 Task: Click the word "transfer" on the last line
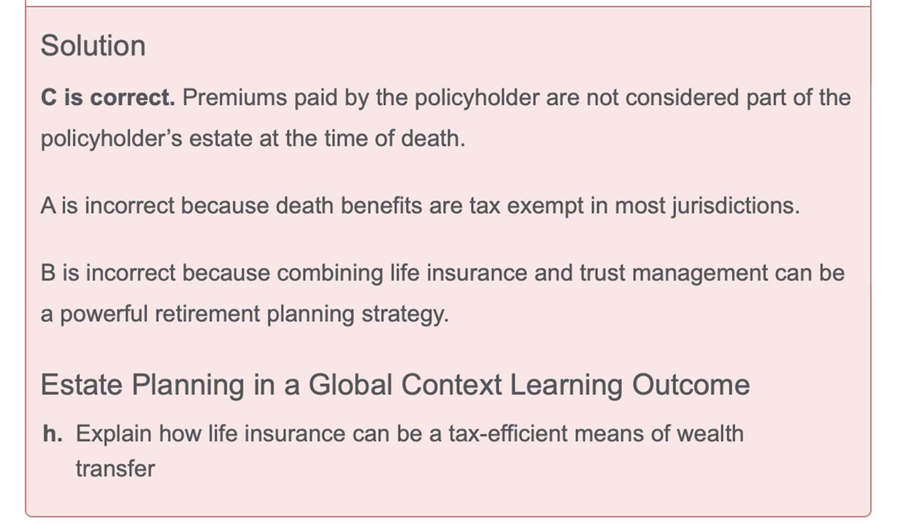click(x=115, y=469)
